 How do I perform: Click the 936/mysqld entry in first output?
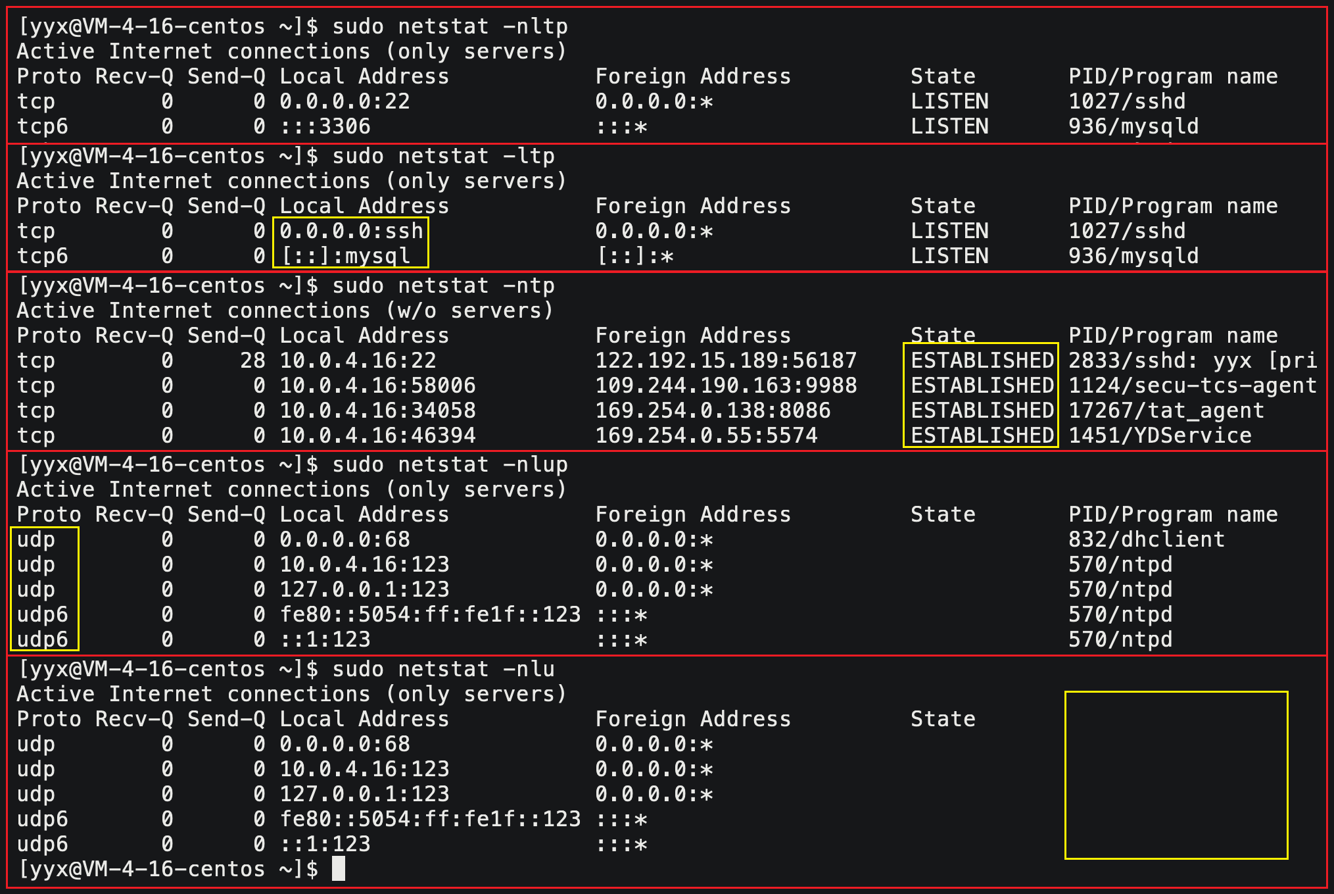[1133, 126]
